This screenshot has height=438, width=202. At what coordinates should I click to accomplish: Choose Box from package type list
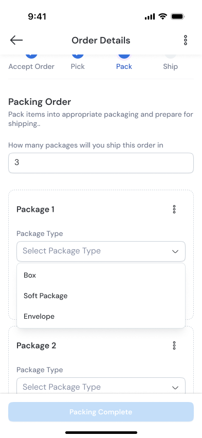pyautogui.click(x=101, y=275)
